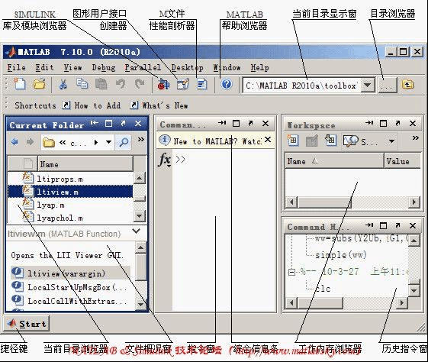Click the clc entry in Command History
The height and width of the screenshot is (362, 428).
pyautogui.click(x=323, y=289)
